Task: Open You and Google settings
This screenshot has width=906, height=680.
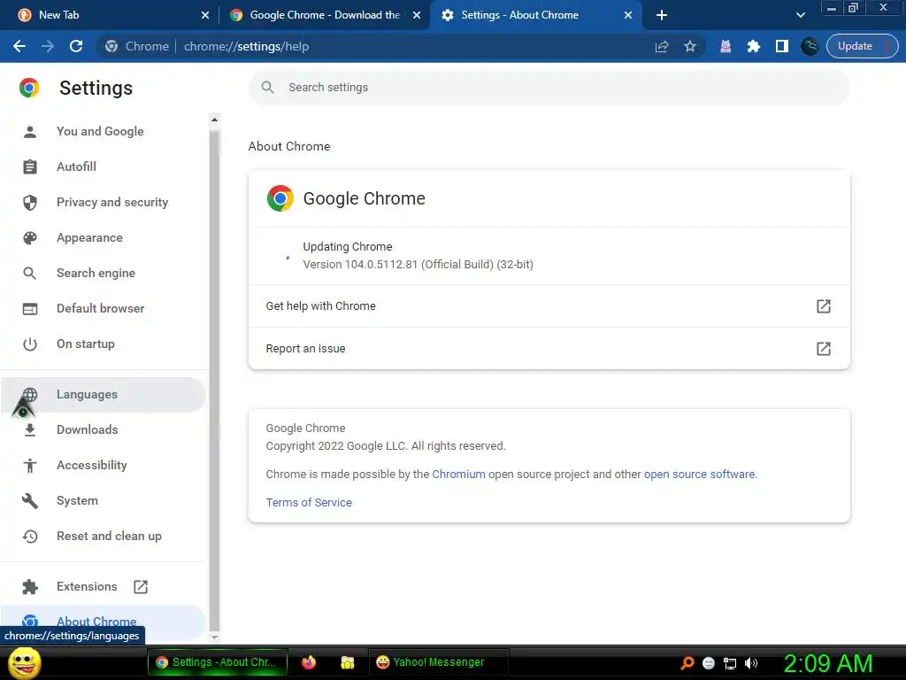Action: 103,131
